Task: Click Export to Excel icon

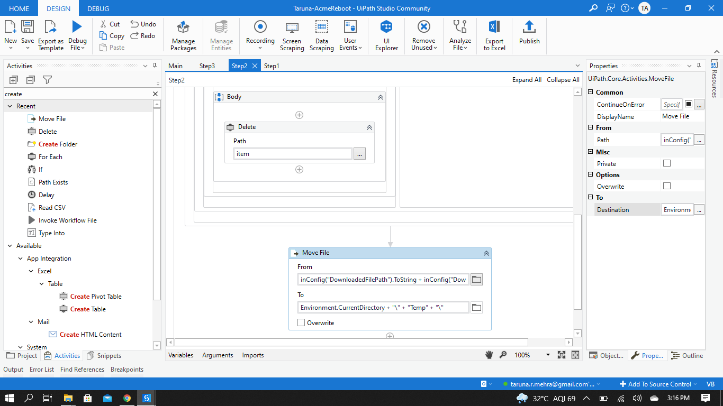Action: [x=494, y=26]
